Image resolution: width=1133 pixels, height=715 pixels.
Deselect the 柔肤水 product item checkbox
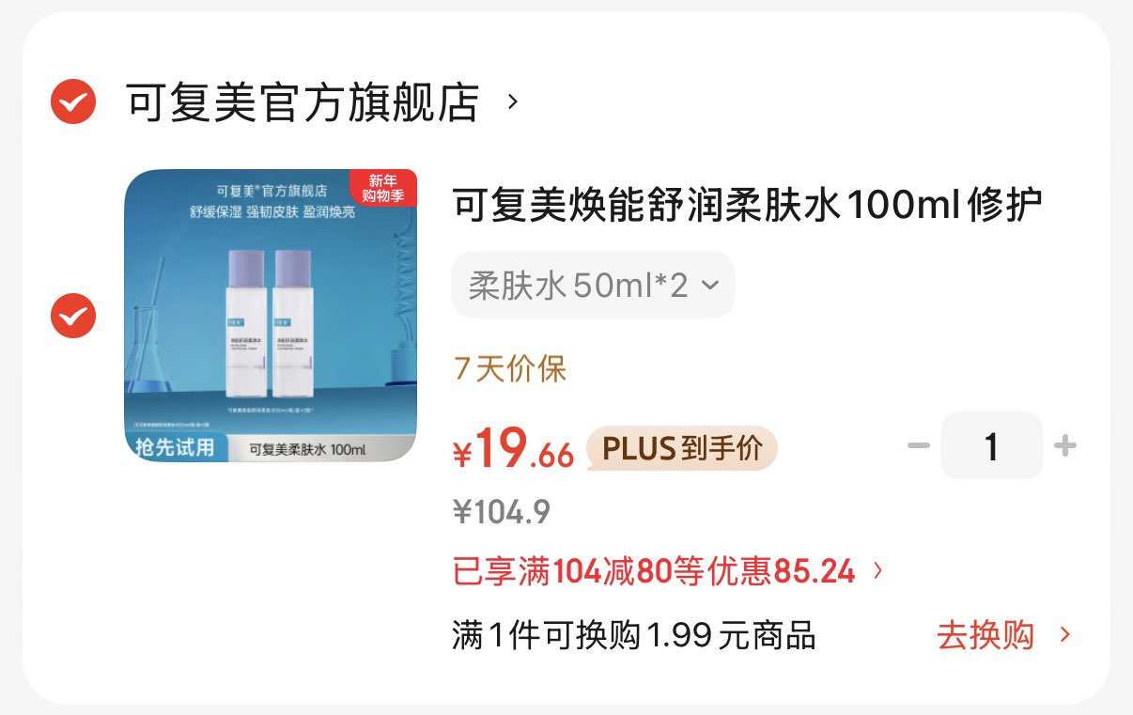coord(73,317)
